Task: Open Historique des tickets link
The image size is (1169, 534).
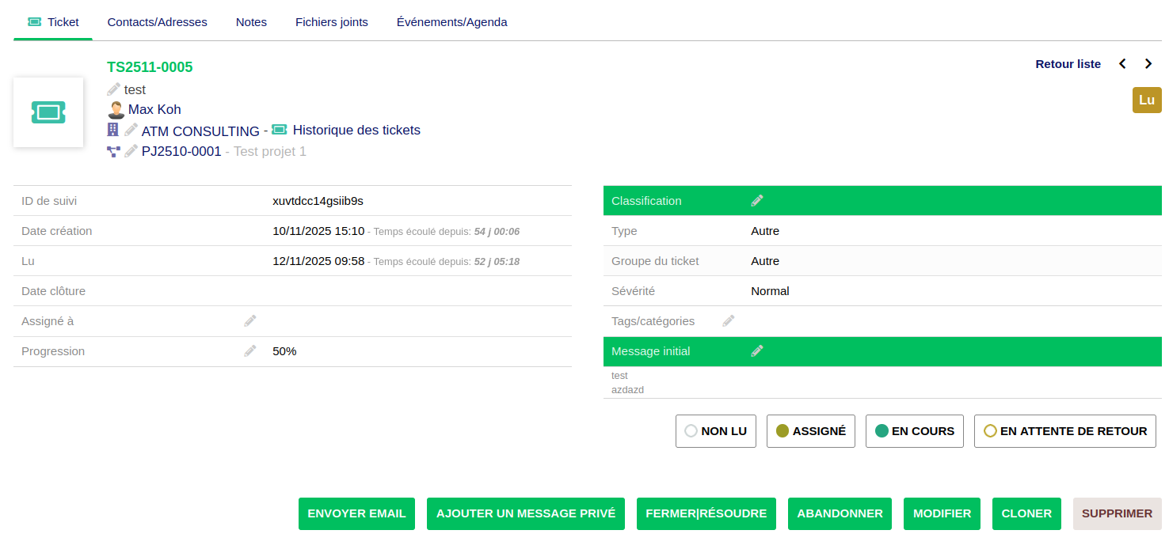Action: [356, 130]
